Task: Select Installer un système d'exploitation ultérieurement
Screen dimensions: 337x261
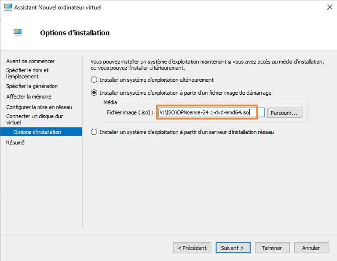Action: [x=94, y=80]
